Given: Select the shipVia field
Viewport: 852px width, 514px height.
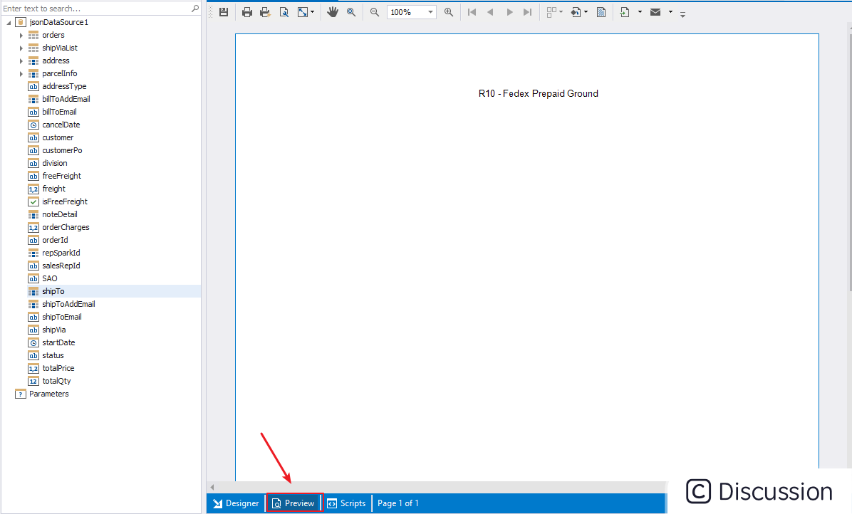Looking at the screenshot, I should click(x=54, y=330).
